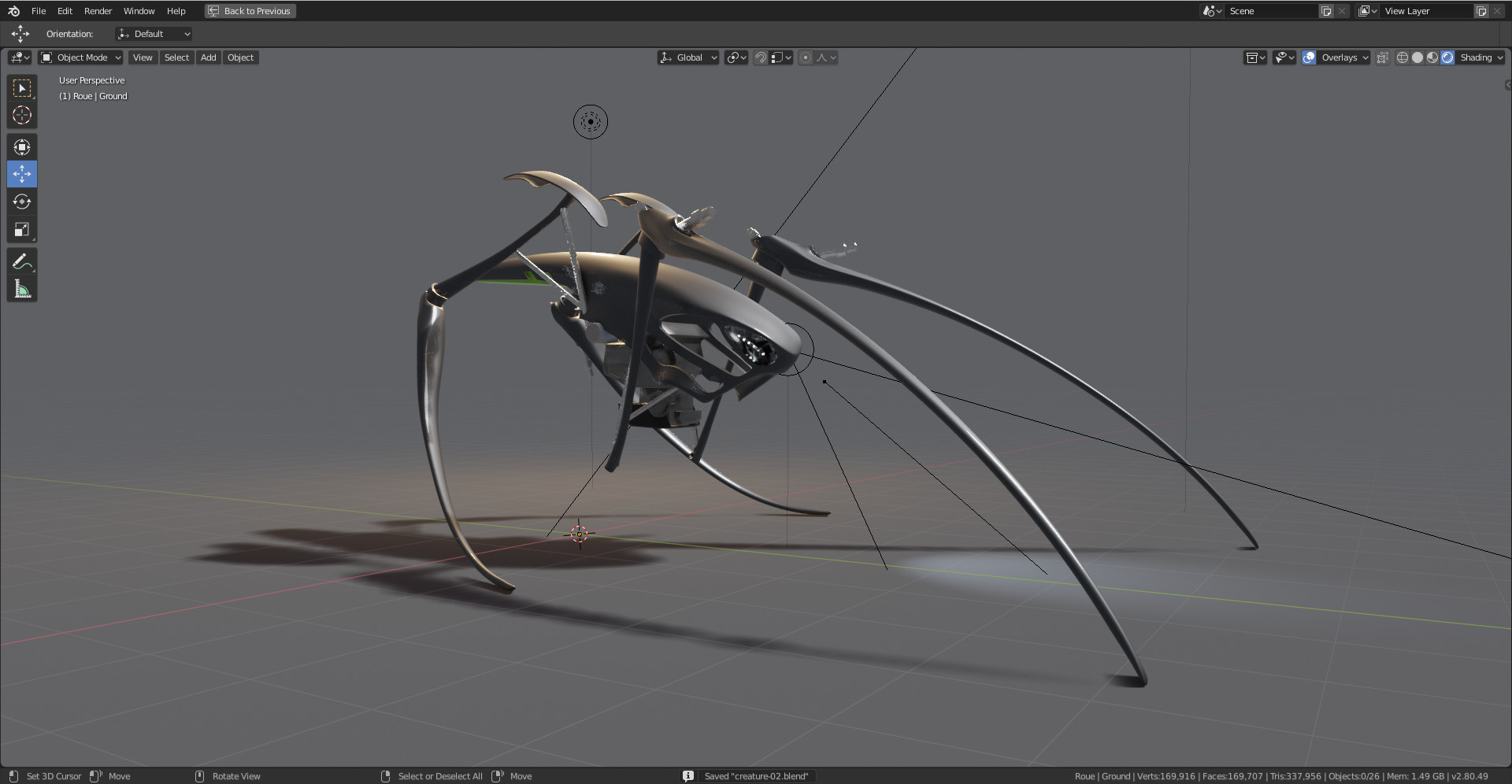Open the Scene browse dropdown icon
The image size is (1512, 784).
tap(1212, 11)
